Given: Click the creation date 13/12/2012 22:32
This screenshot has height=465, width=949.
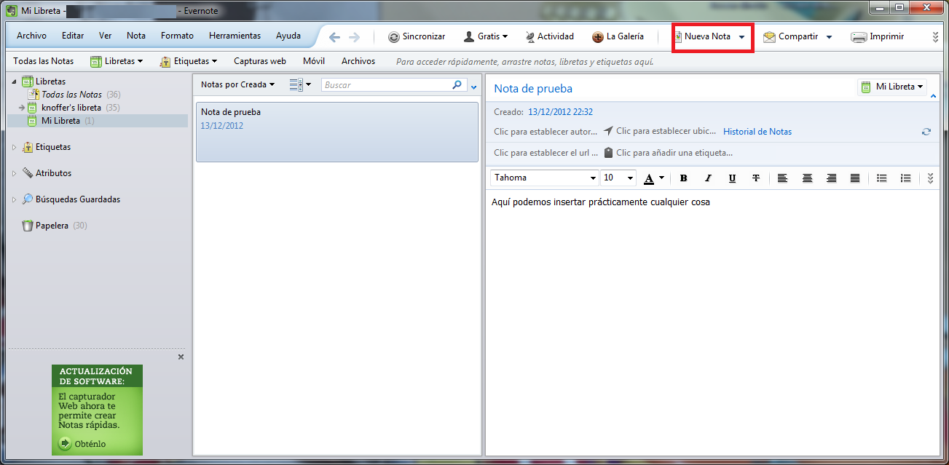Looking at the screenshot, I should (x=560, y=112).
